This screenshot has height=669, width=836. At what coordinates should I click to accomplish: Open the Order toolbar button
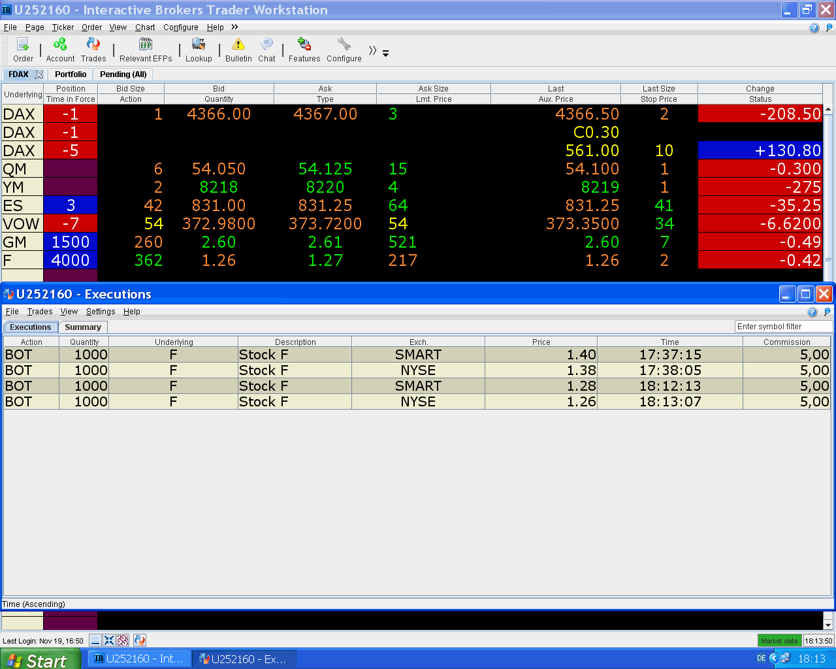point(23,50)
